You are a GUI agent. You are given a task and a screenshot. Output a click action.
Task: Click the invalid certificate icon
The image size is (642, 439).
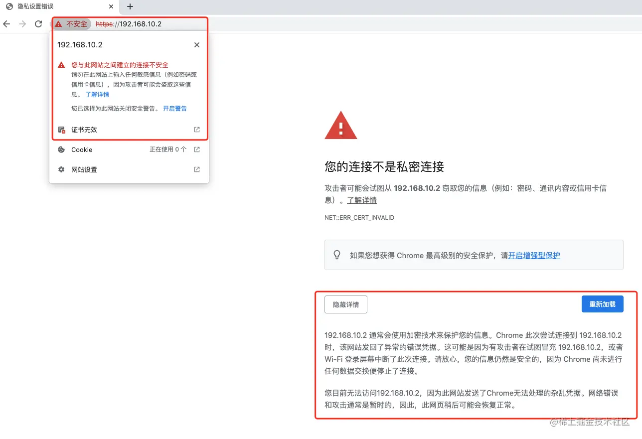(61, 130)
